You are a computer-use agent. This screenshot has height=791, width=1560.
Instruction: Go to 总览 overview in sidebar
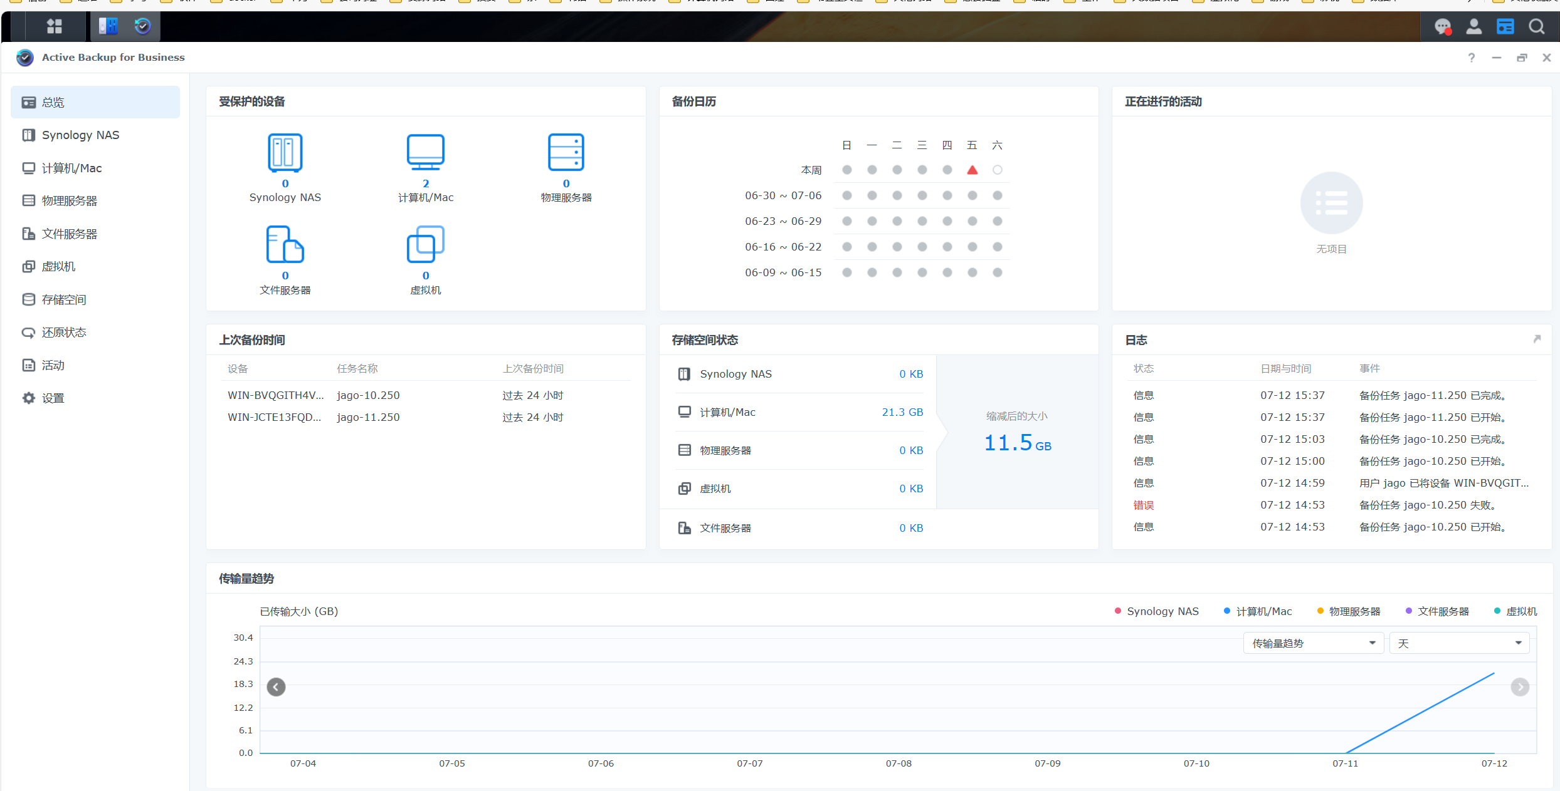click(95, 102)
